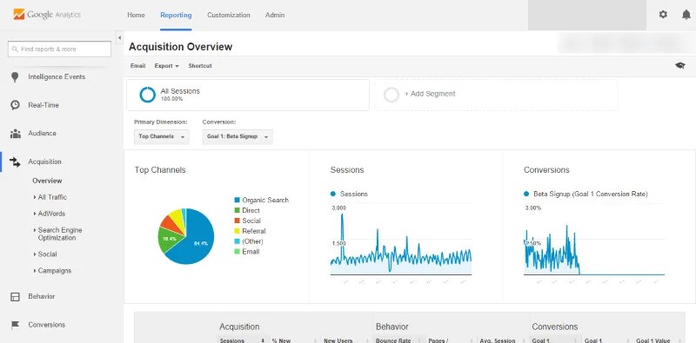Switch to the Reporting tab
The width and height of the screenshot is (696, 343).
coord(176,15)
